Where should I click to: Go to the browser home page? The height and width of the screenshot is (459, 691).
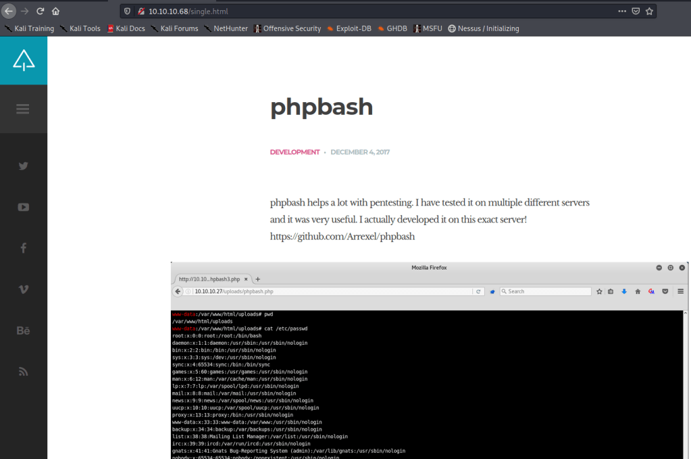(55, 11)
